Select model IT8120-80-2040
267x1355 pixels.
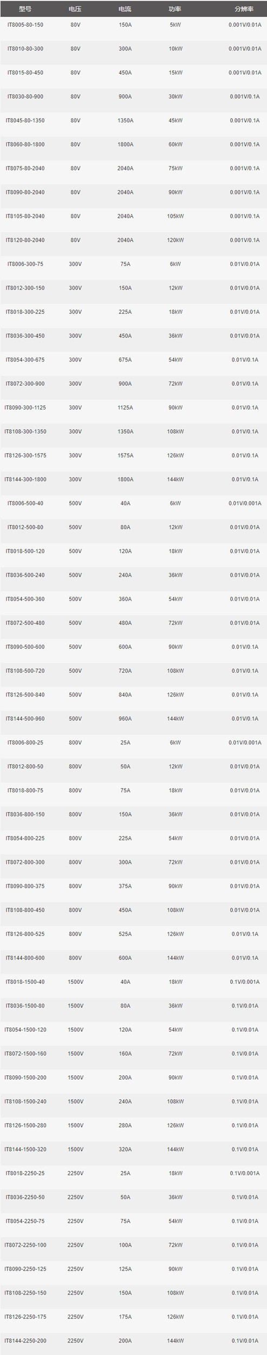pyautogui.click(x=25, y=240)
